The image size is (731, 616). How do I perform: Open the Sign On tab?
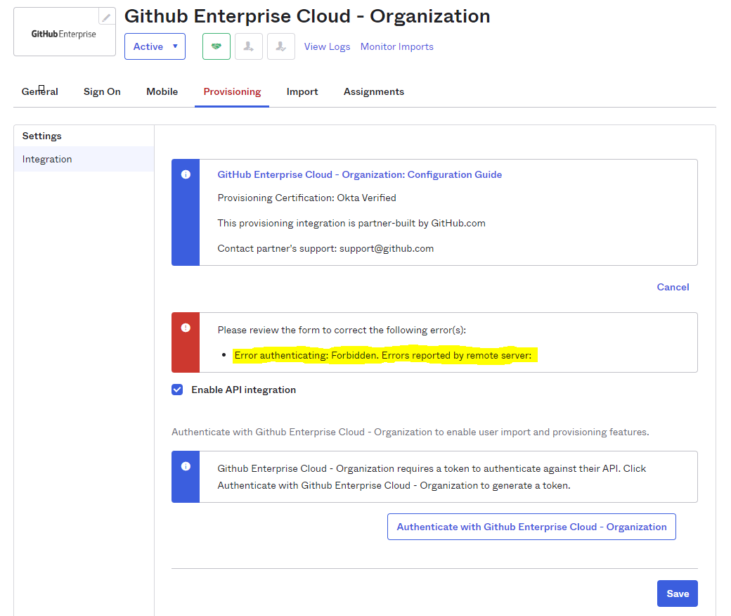pyautogui.click(x=102, y=91)
